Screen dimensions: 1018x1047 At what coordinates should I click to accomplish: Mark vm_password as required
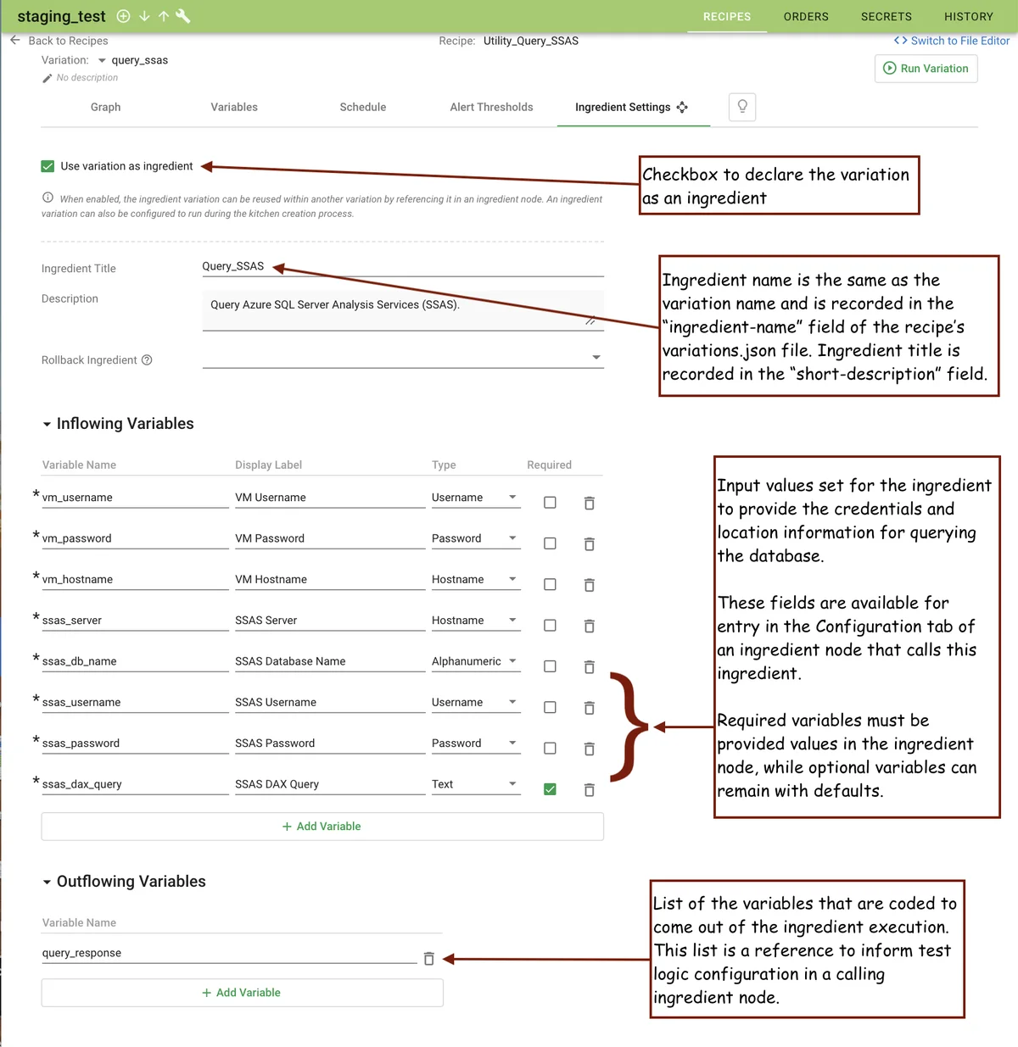(x=550, y=543)
